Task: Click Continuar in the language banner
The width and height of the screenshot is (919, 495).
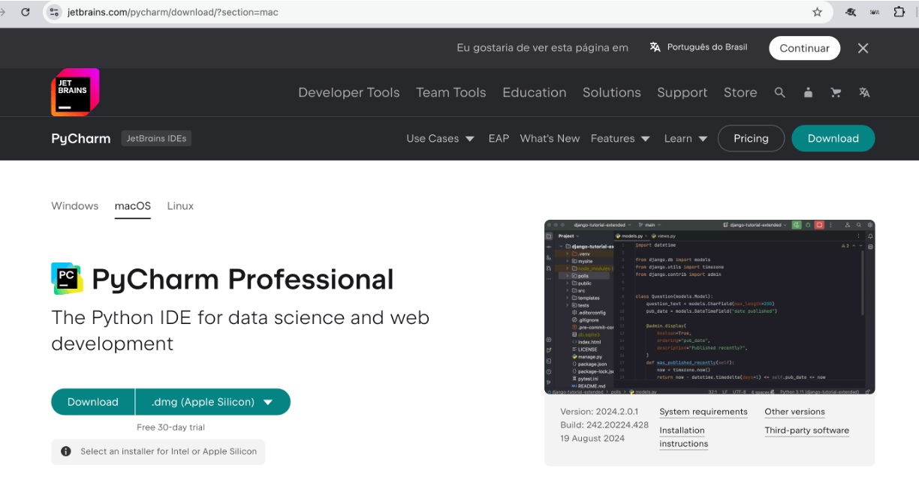Action: pyautogui.click(x=804, y=48)
